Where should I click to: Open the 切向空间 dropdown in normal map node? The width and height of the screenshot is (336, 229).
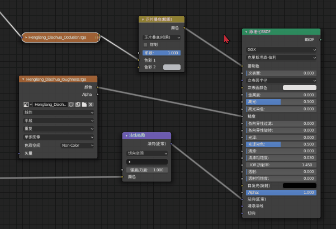point(147,153)
